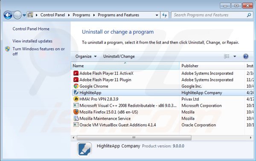This screenshot has width=256, height=161.
Task: Click Adobe Flash Player 11 ActiveX icon
Action: (76, 73)
